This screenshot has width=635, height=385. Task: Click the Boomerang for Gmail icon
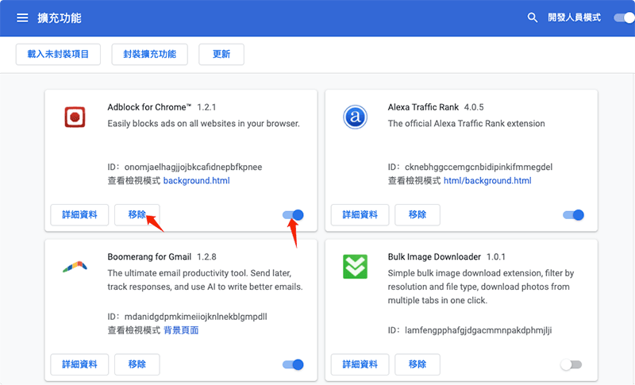coord(75,267)
